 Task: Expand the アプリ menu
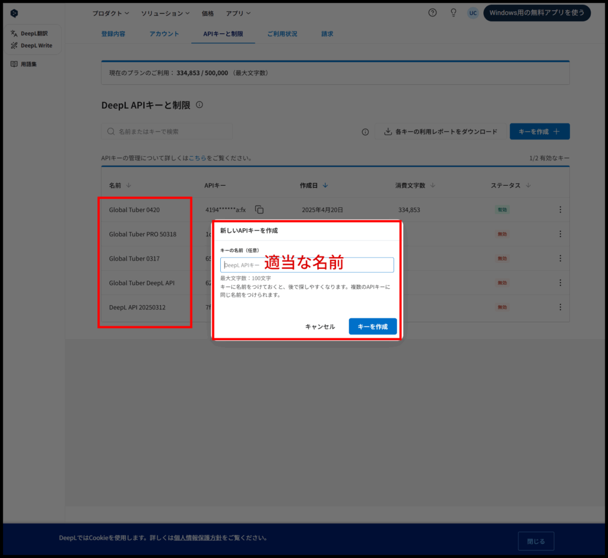coord(238,13)
